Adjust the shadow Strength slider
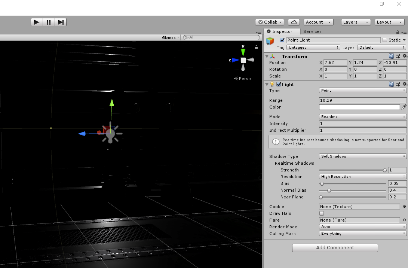408x268 pixels. pos(353,170)
